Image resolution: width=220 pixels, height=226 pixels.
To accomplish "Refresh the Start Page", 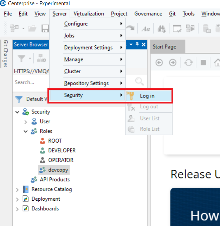I will (x=188, y=63).
